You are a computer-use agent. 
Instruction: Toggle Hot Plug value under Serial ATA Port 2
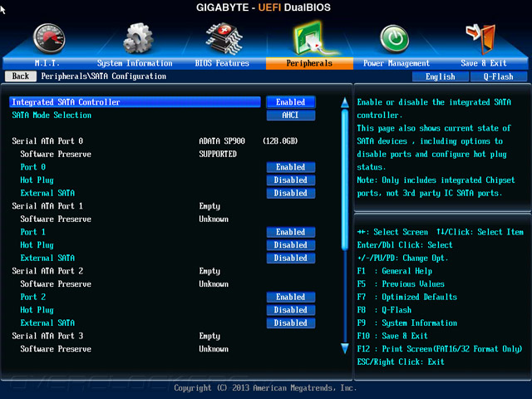point(290,310)
